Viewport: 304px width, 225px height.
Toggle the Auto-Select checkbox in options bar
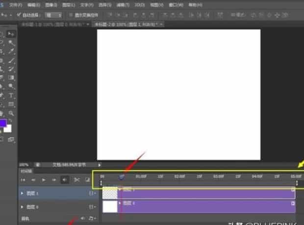[19, 15]
